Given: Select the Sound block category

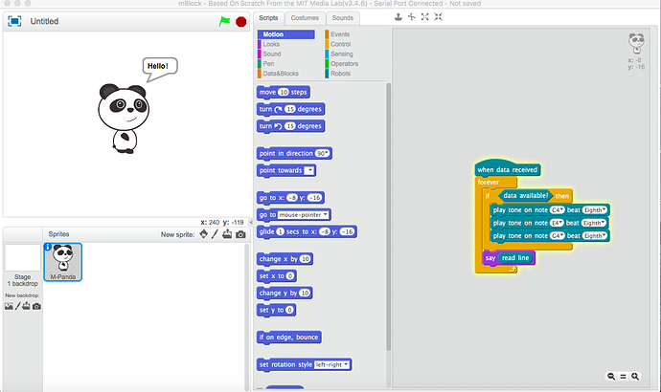Looking at the screenshot, I should tap(272, 54).
